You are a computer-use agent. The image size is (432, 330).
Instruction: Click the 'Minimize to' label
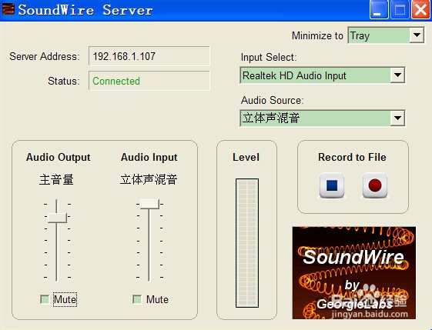pyautogui.click(x=317, y=35)
